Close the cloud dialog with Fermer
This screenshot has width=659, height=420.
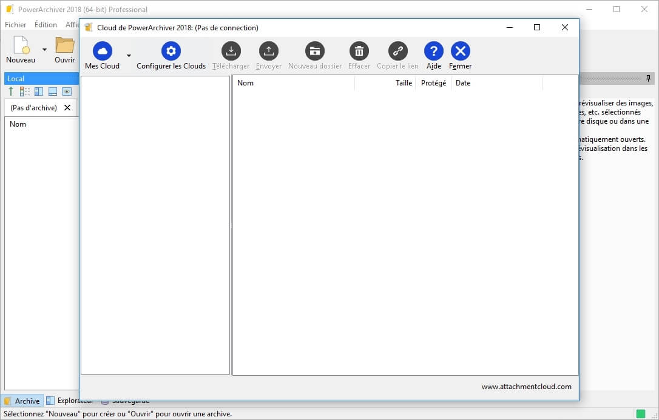point(460,51)
